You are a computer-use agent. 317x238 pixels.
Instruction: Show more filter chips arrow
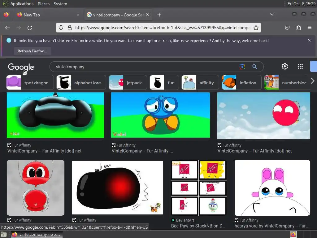pos(313,81)
